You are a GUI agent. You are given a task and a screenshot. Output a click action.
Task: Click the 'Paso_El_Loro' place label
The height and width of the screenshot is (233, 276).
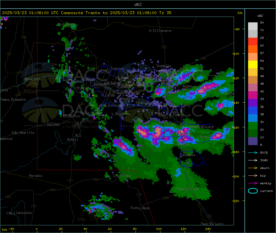pyautogui.click(x=212, y=224)
